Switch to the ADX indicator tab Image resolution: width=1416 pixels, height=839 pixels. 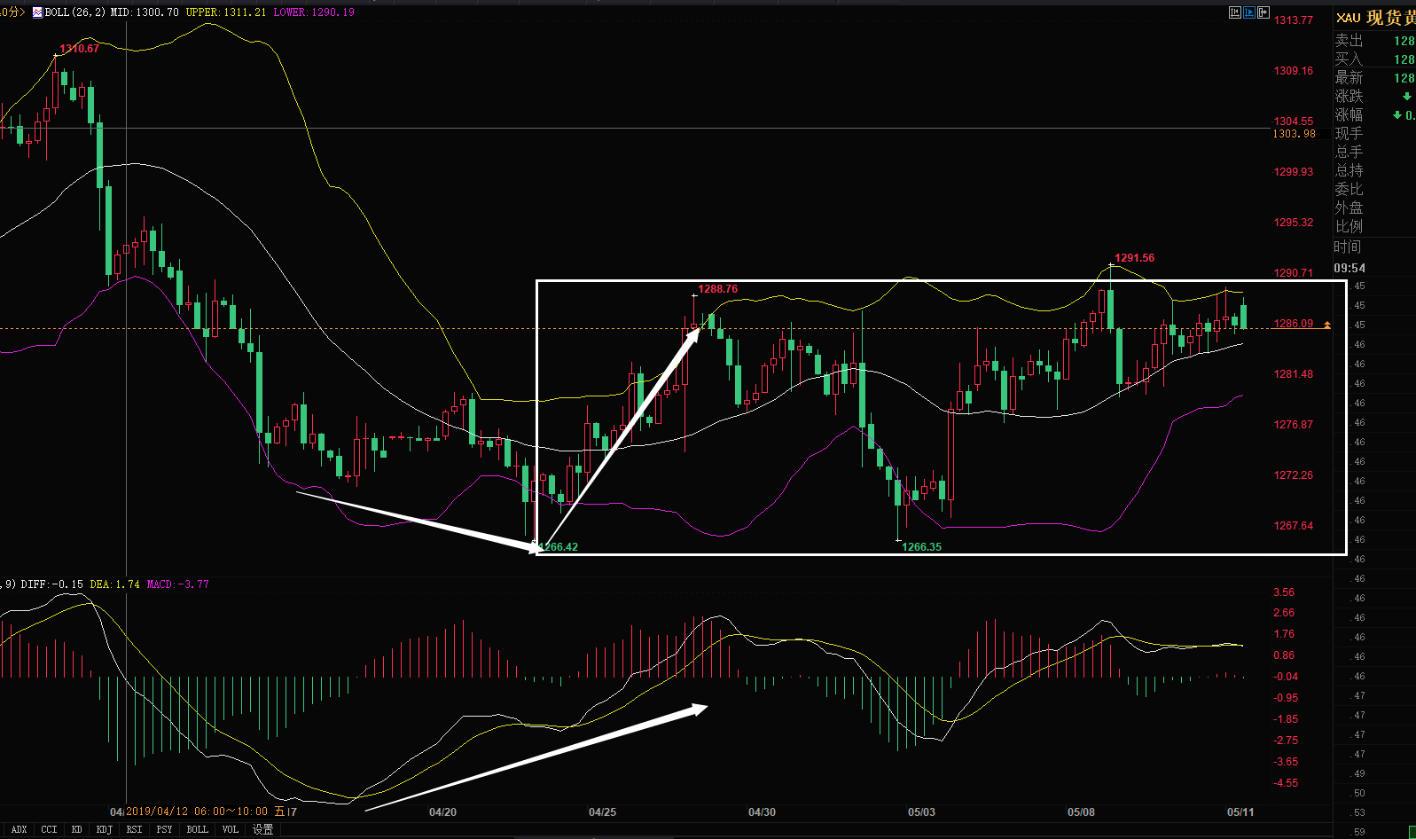point(19,830)
